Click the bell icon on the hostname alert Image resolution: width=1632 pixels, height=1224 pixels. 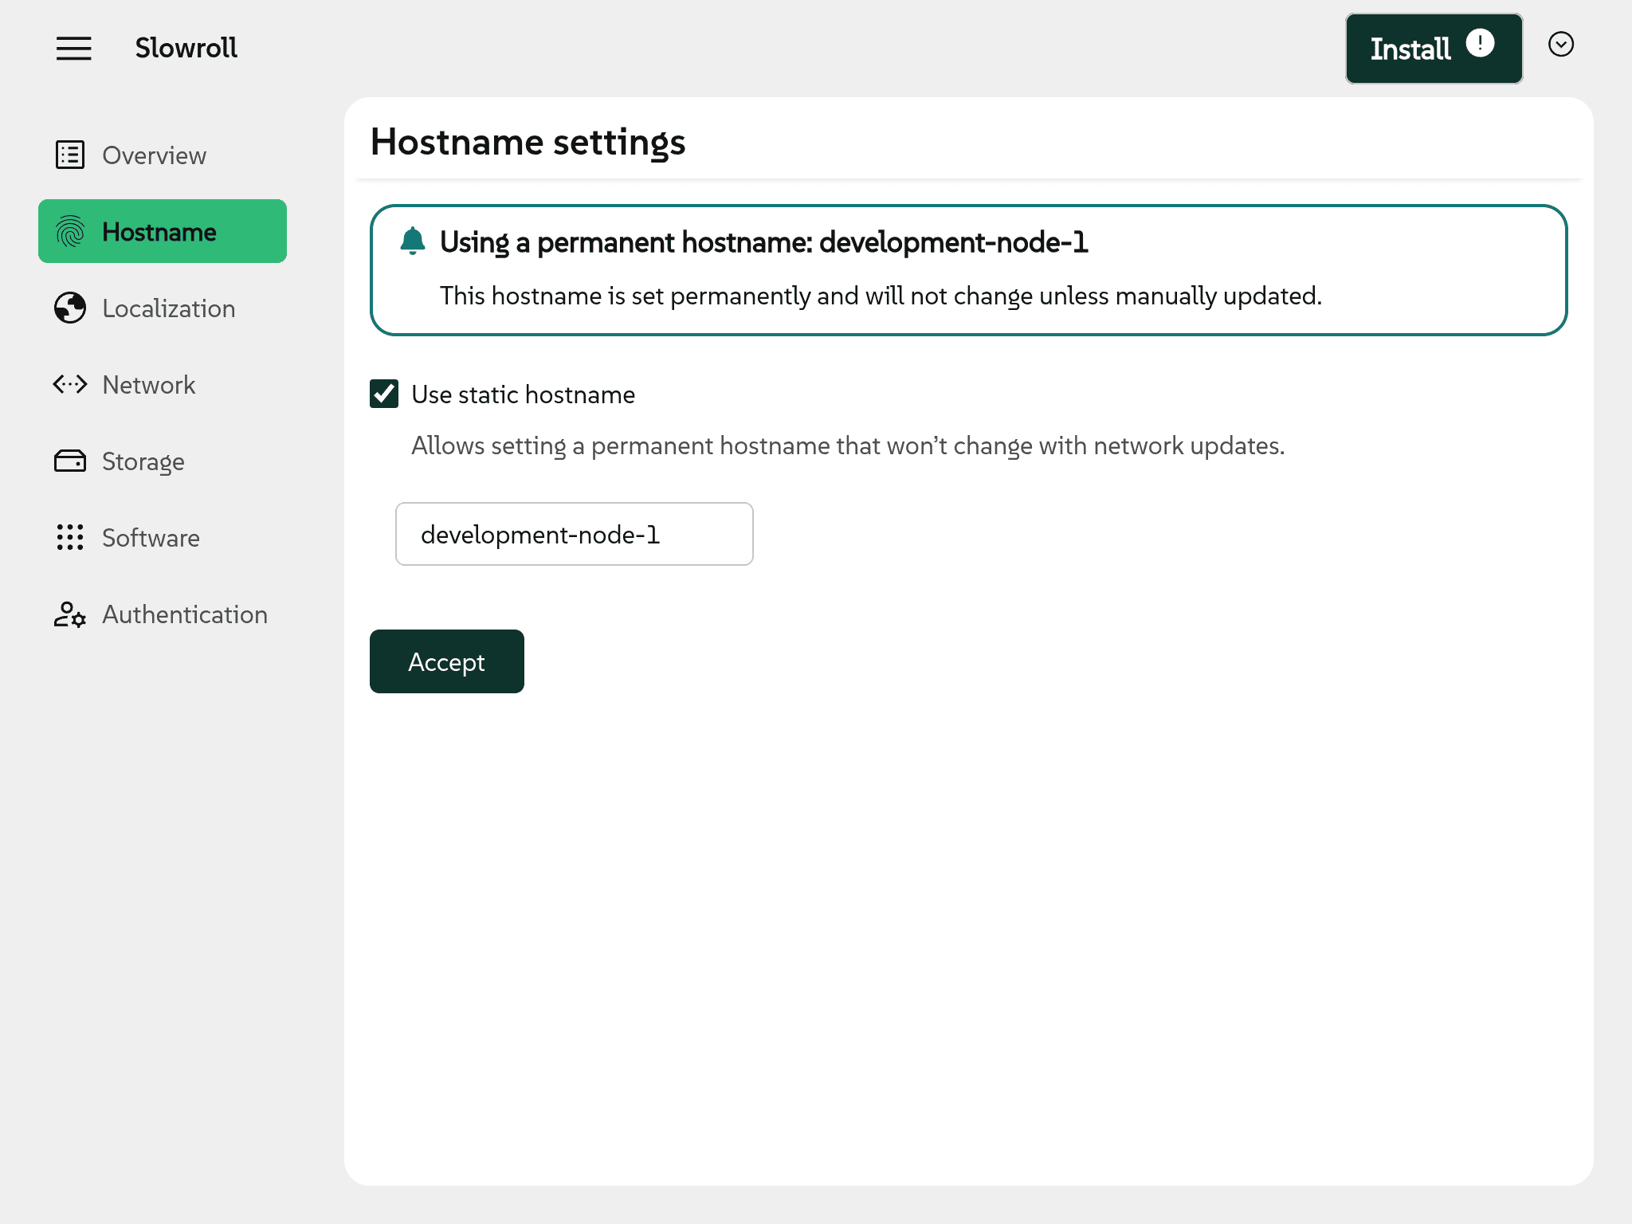(414, 241)
